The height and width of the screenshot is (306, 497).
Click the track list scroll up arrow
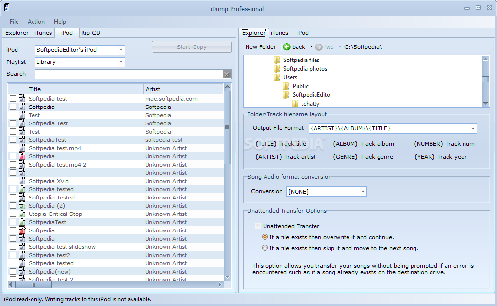[227, 87]
